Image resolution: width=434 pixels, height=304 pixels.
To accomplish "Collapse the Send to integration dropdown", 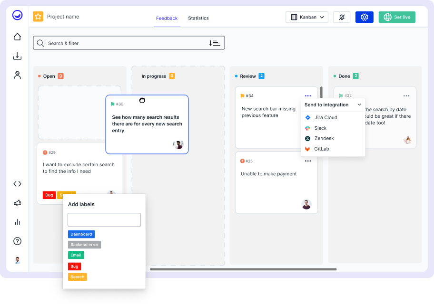I will click(359, 105).
